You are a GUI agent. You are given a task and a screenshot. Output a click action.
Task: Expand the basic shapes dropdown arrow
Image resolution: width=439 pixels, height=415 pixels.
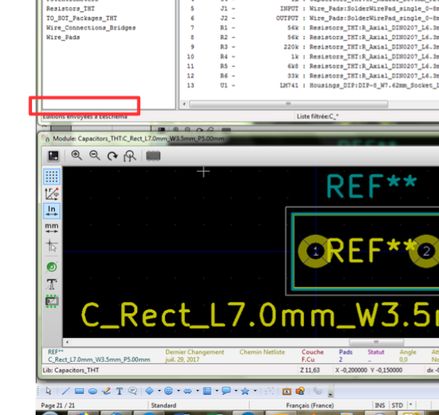[159, 391]
